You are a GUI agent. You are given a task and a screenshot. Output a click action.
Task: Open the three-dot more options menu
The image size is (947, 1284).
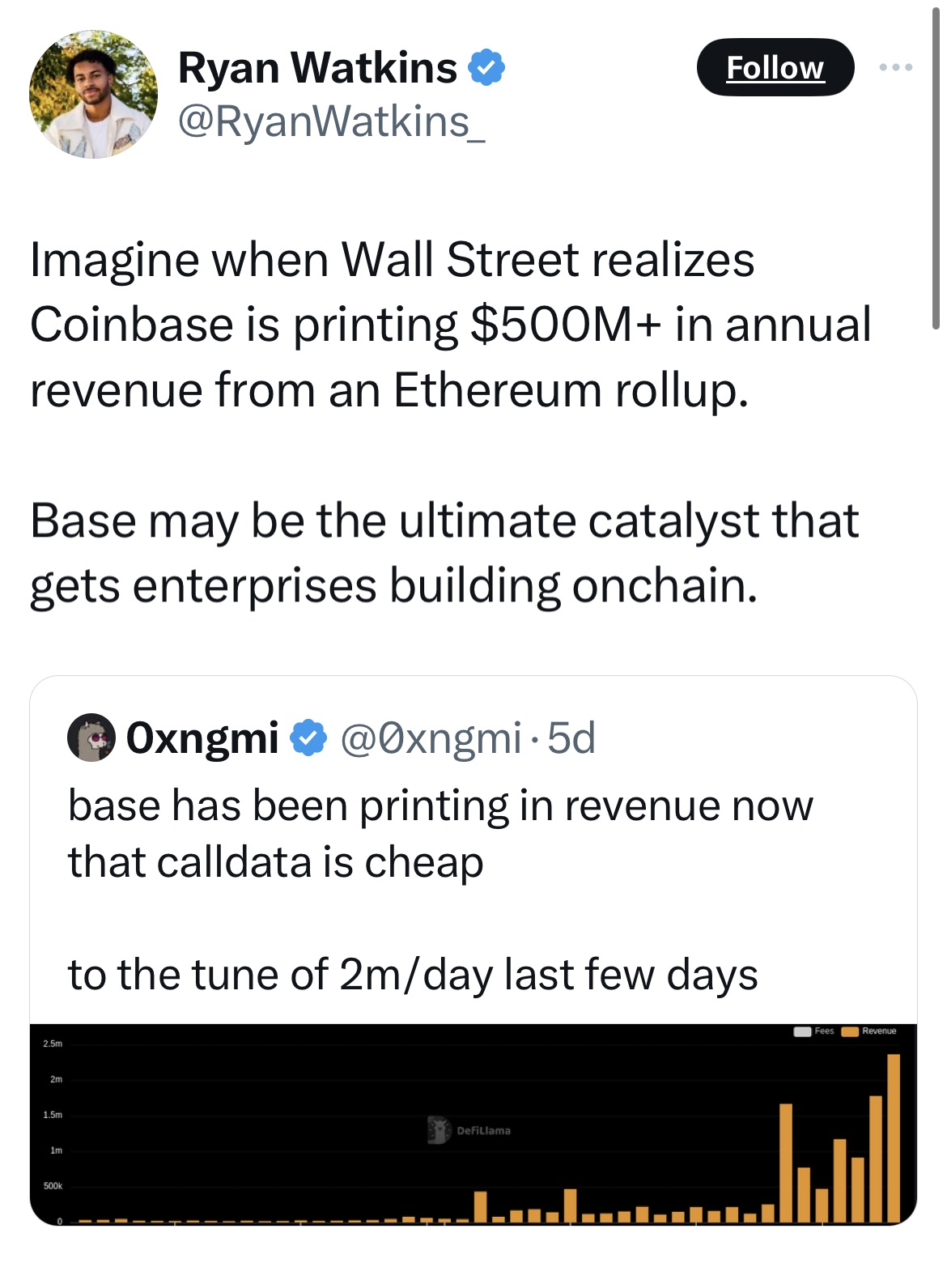click(x=896, y=67)
